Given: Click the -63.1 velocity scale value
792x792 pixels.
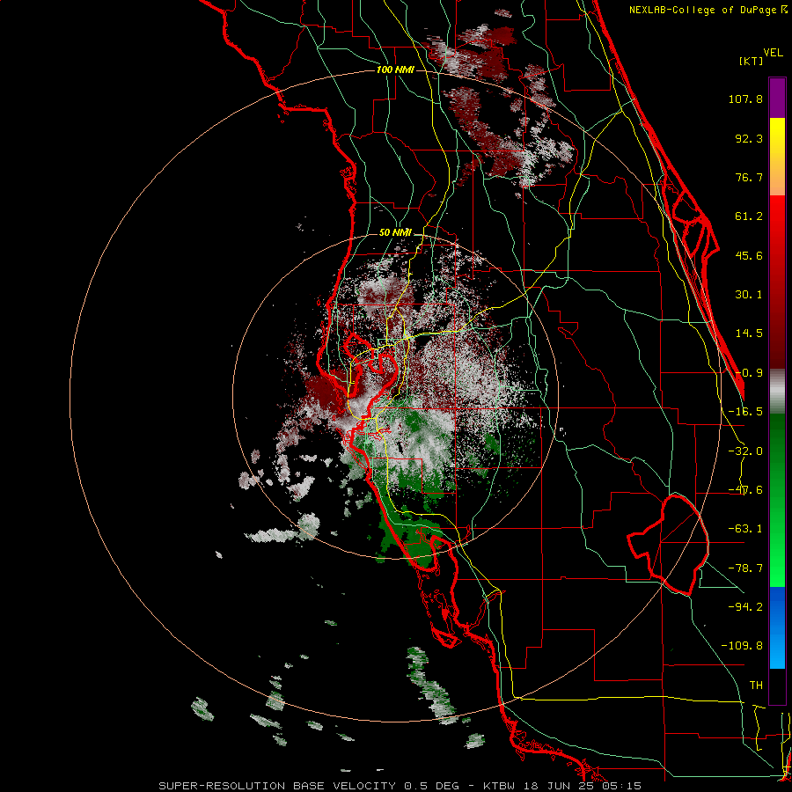Looking at the screenshot, I should [745, 529].
